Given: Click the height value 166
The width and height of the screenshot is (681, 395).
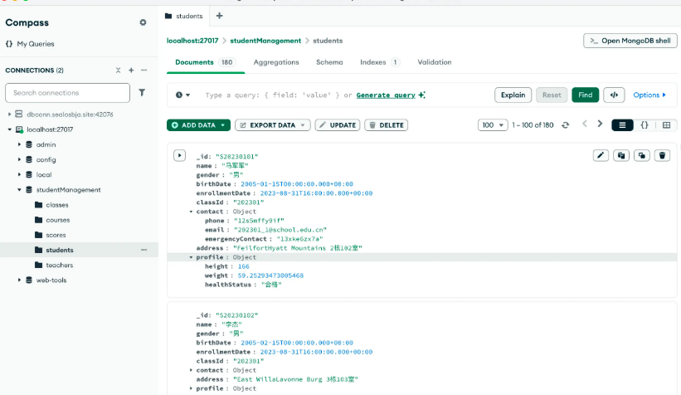Looking at the screenshot, I should pyautogui.click(x=244, y=266).
